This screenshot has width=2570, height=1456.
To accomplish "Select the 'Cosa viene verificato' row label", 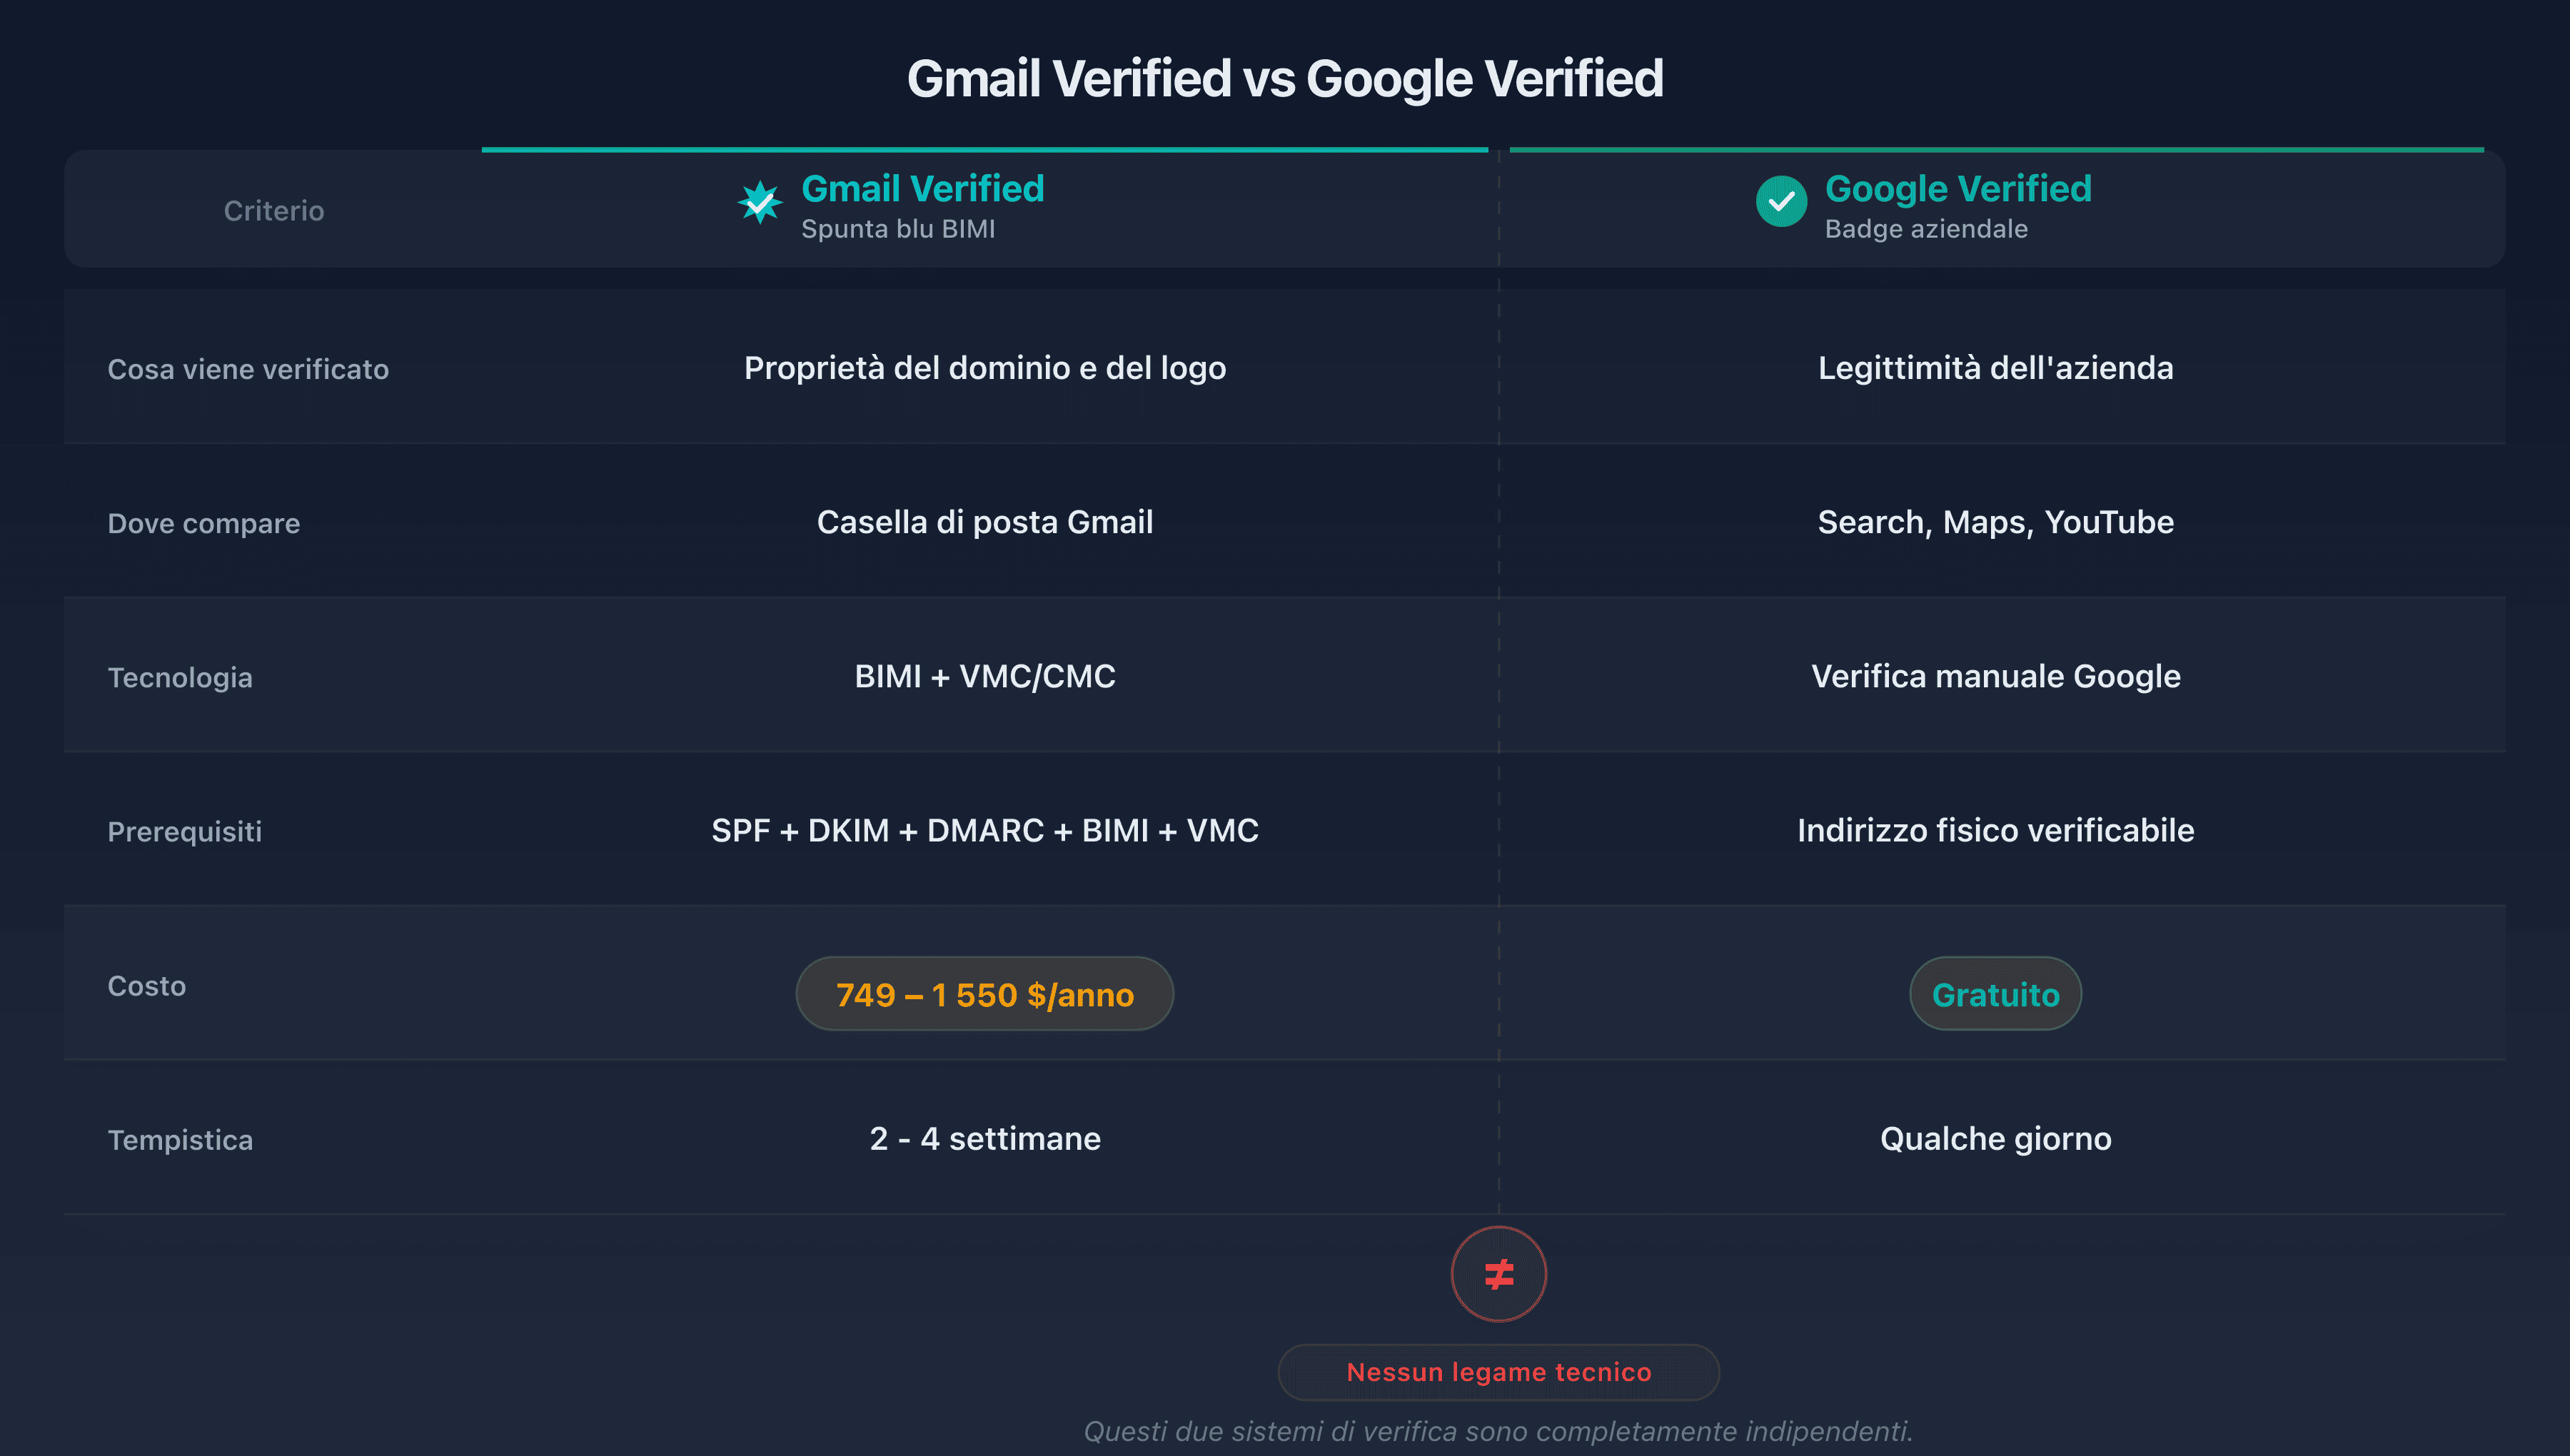I will tap(248, 369).
